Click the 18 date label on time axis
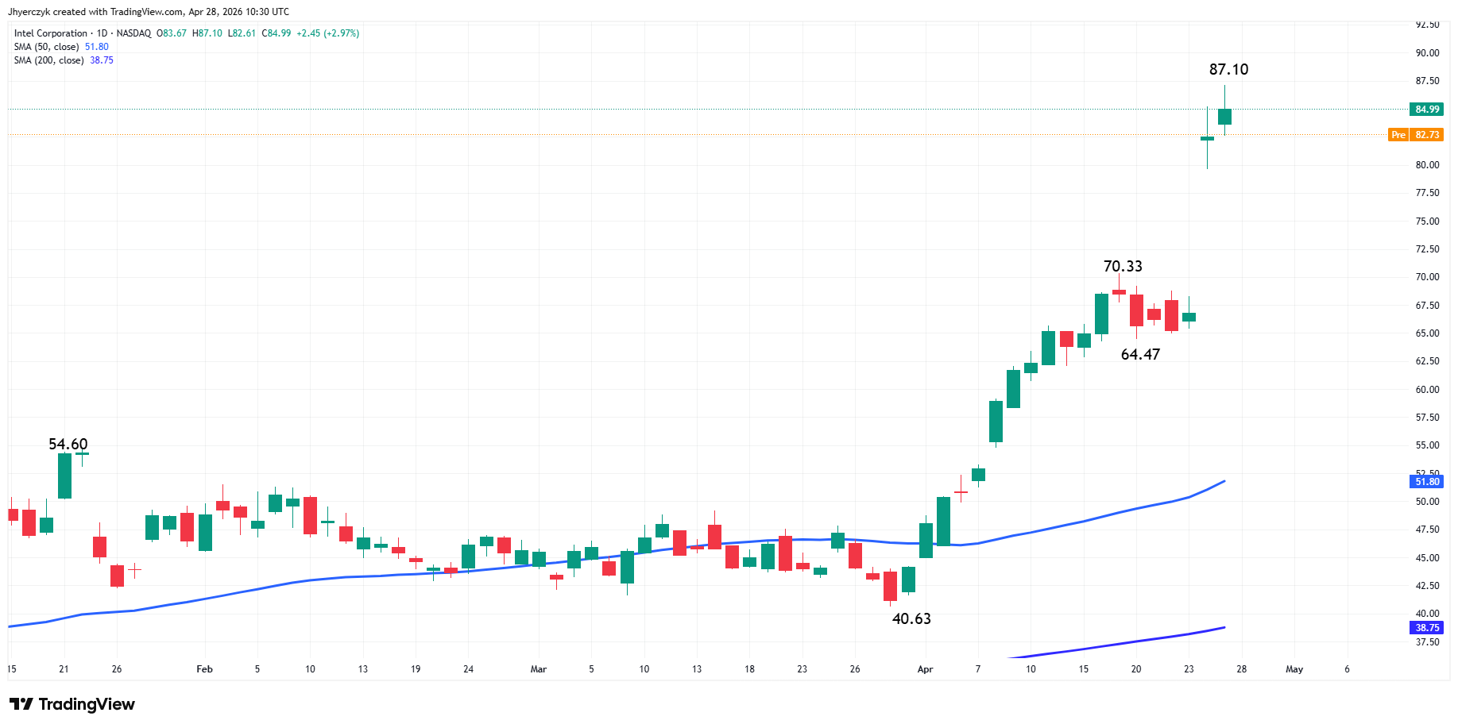Viewport: 1458px width, 728px height. (x=749, y=669)
